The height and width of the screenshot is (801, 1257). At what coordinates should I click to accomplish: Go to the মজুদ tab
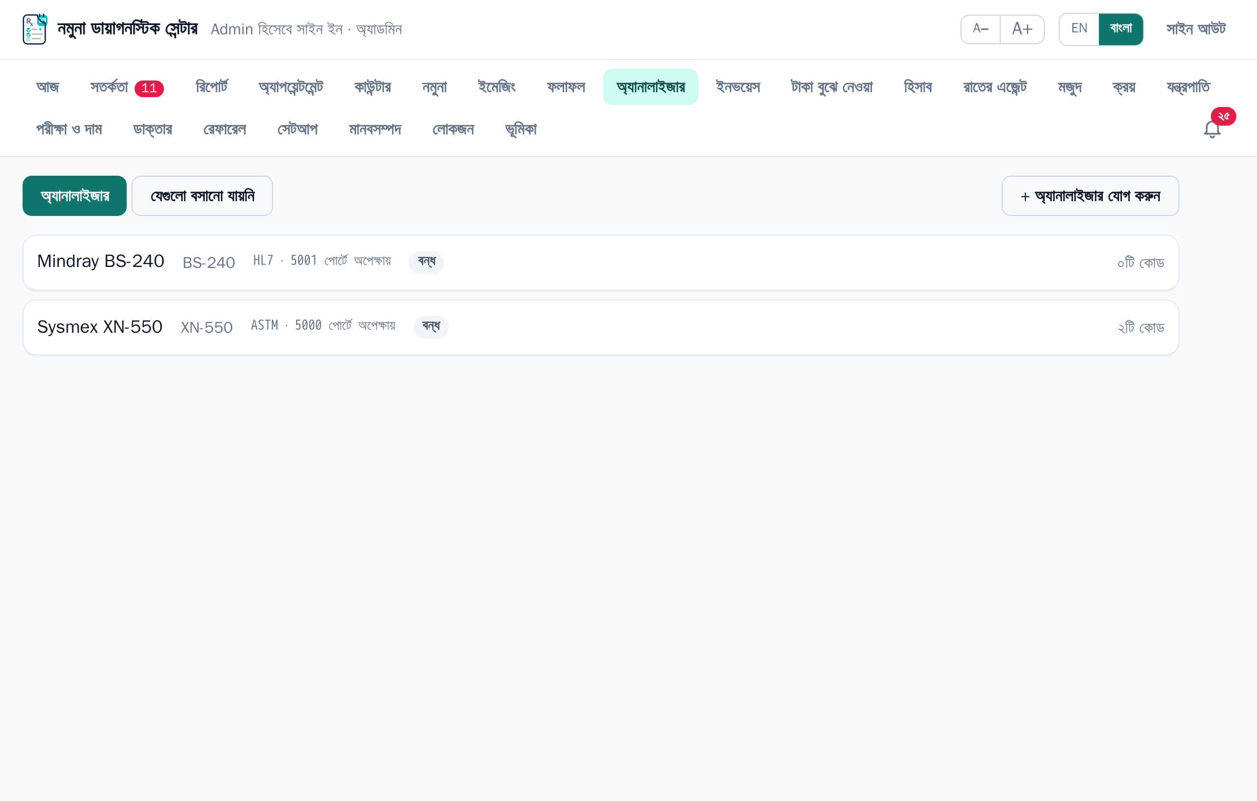(1069, 87)
